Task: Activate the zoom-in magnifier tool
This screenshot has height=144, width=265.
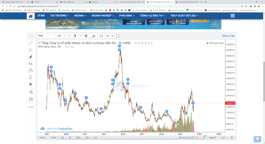Action: coord(31,92)
